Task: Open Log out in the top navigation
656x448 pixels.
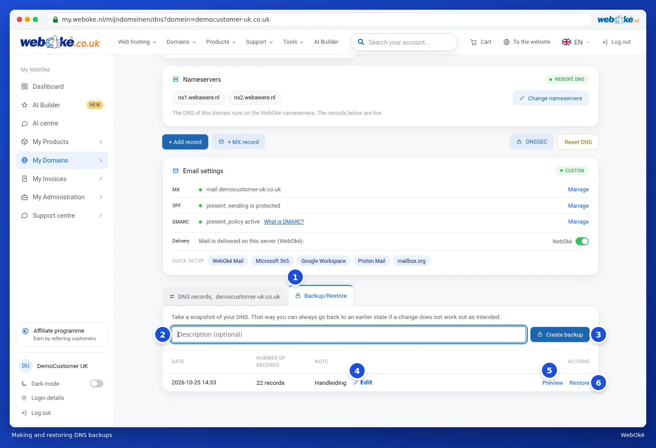Action: click(617, 42)
